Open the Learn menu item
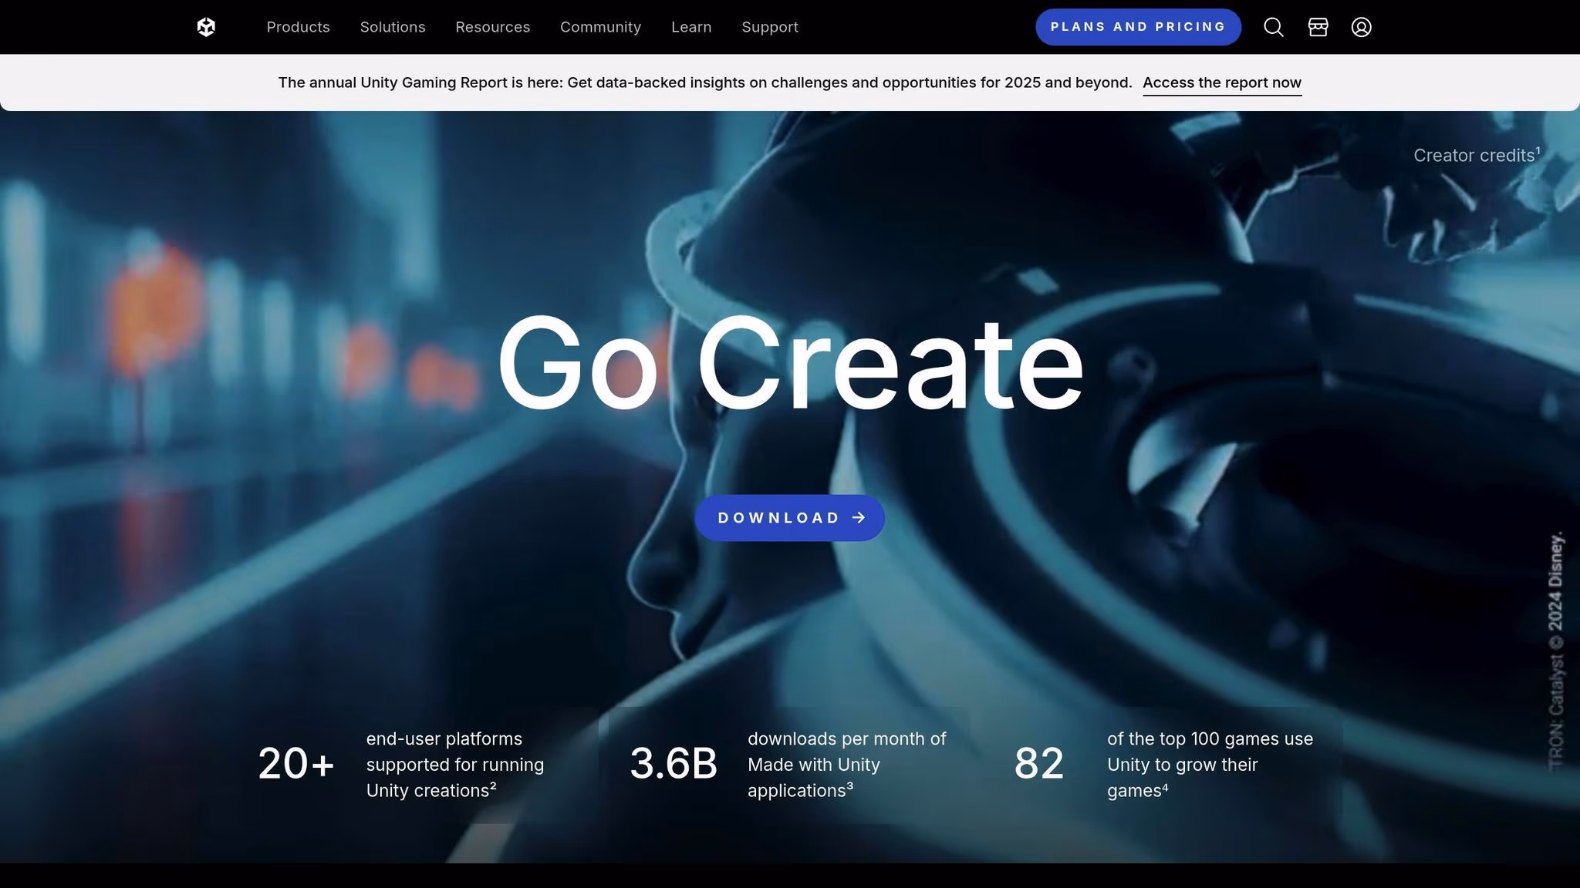This screenshot has width=1580, height=888. 691,27
